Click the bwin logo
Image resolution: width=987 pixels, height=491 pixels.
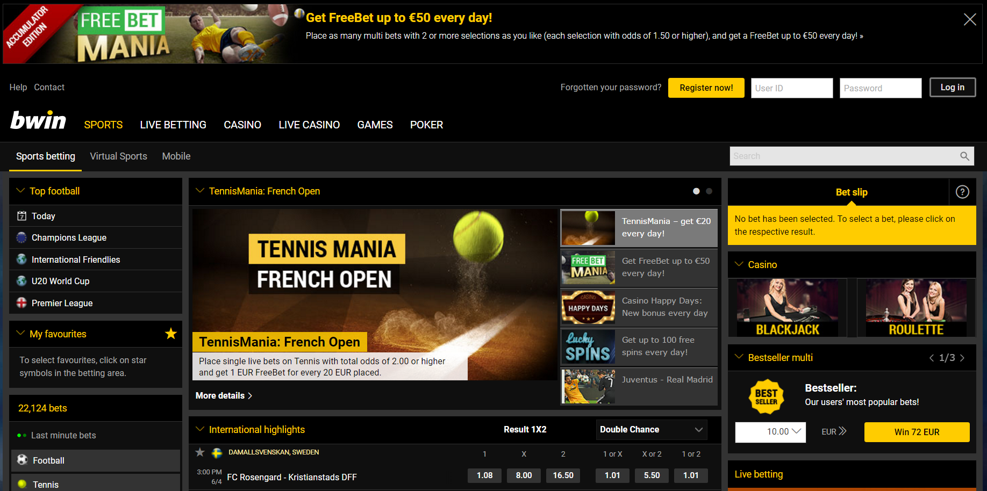38,120
